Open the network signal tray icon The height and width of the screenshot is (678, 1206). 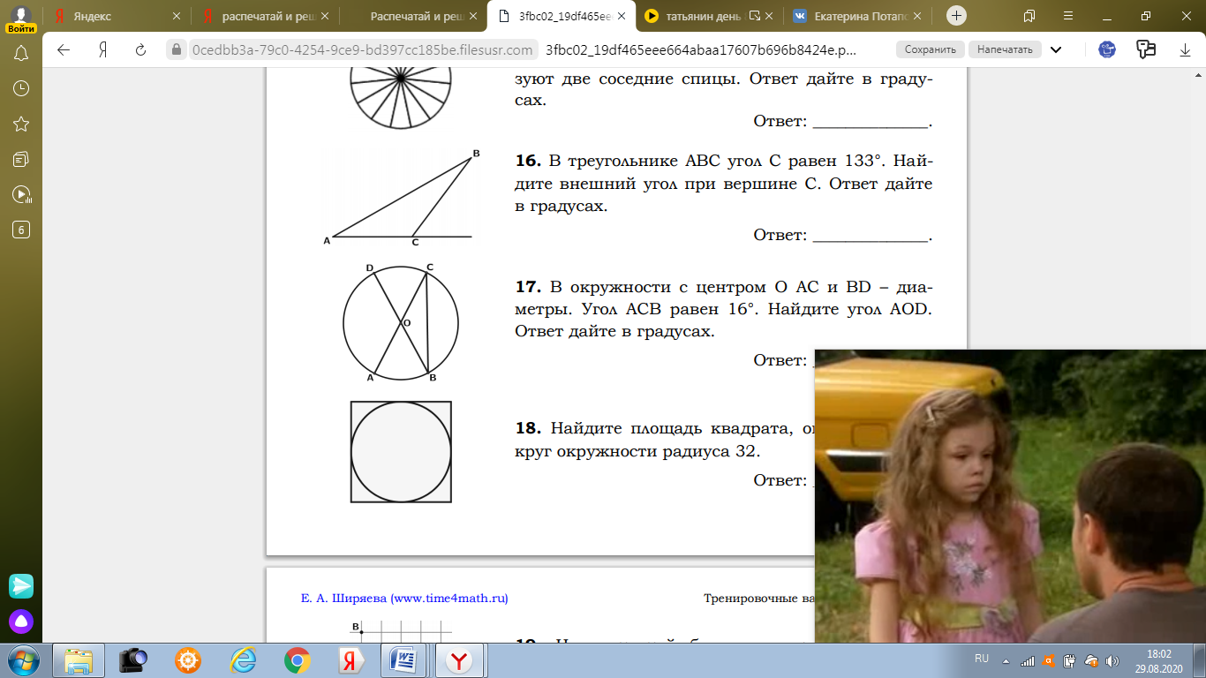pyautogui.click(x=1028, y=660)
